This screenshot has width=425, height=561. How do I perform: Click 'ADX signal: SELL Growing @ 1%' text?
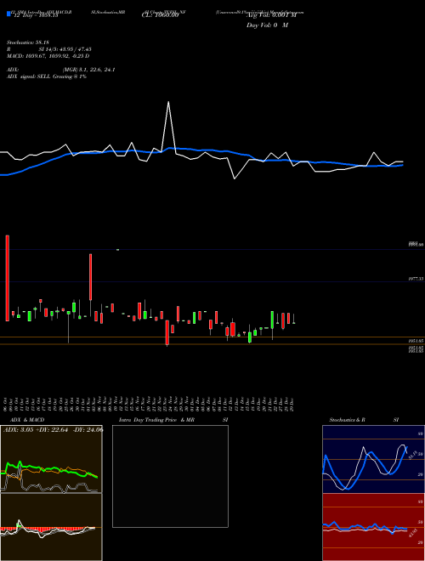click(47, 76)
